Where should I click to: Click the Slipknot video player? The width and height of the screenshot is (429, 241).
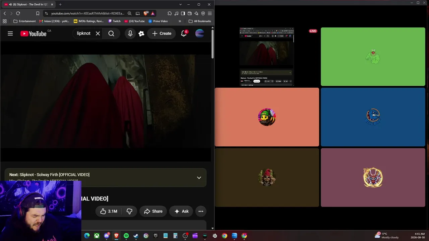(x=106, y=102)
